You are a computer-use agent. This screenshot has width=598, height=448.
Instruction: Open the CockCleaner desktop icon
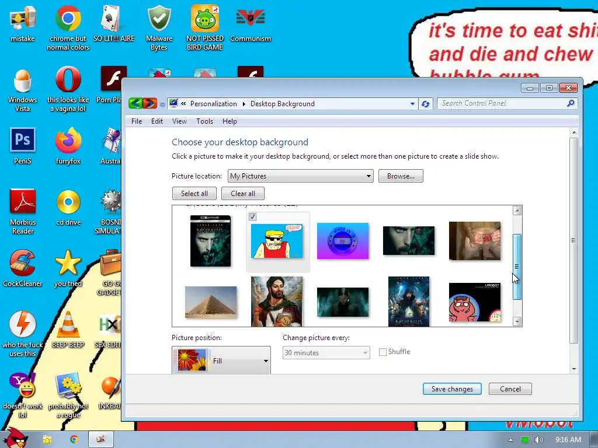coord(23,268)
